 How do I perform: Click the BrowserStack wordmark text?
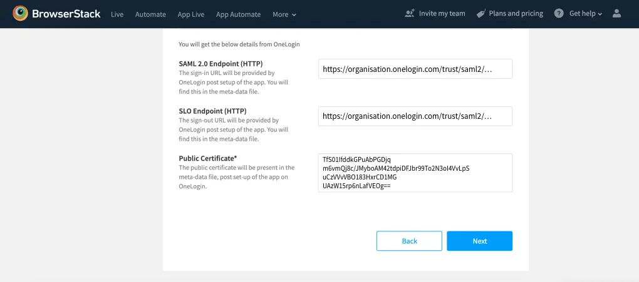tap(66, 14)
